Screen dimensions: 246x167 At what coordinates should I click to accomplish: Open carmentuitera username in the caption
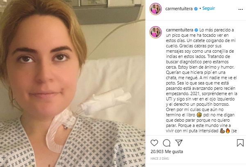(x=180, y=30)
